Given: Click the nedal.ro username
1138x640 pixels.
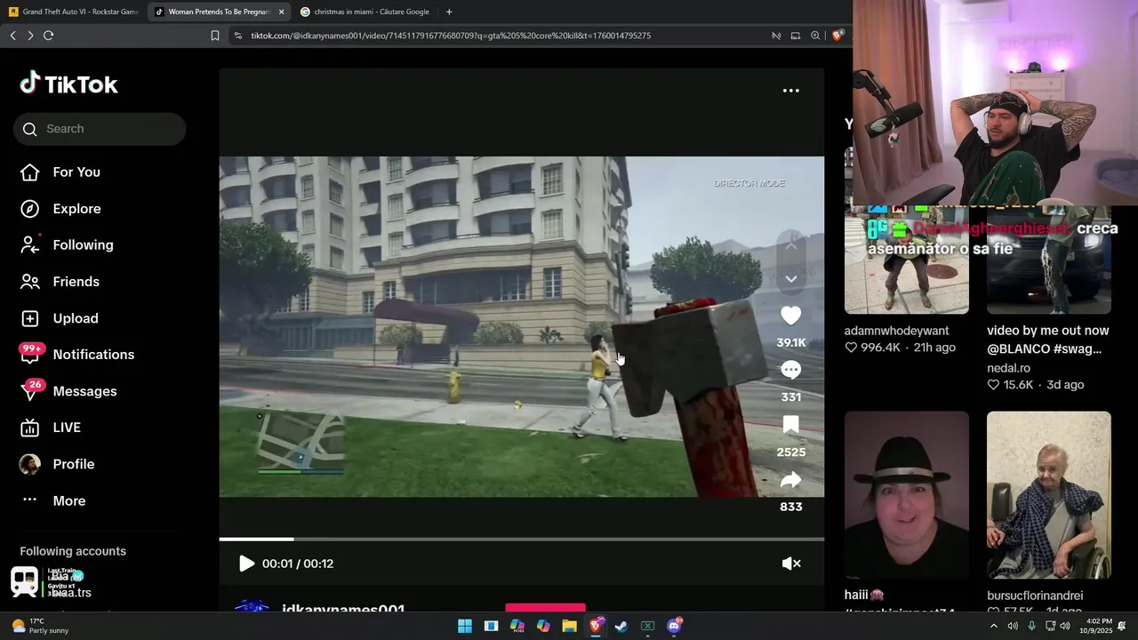Looking at the screenshot, I should pyautogui.click(x=1008, y=368).
